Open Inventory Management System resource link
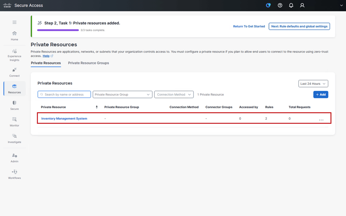Viewport: 346px width, 216px height. tap(64, 119)
